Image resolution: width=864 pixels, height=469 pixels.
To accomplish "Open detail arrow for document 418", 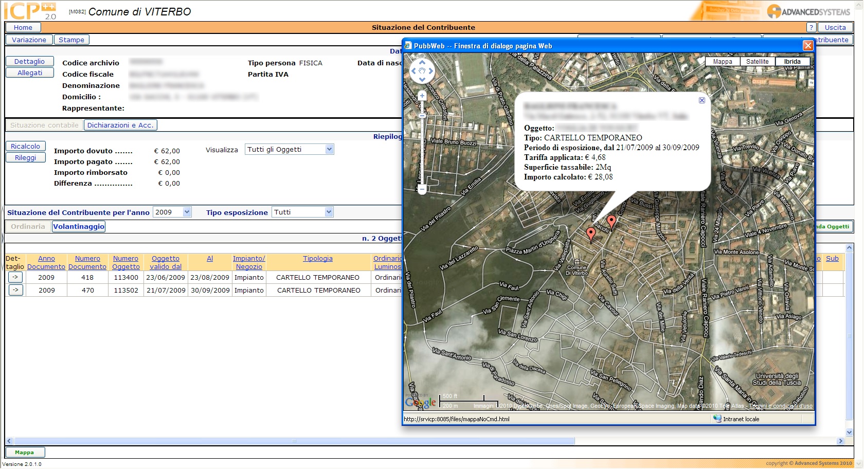I will tap(15, 277).
